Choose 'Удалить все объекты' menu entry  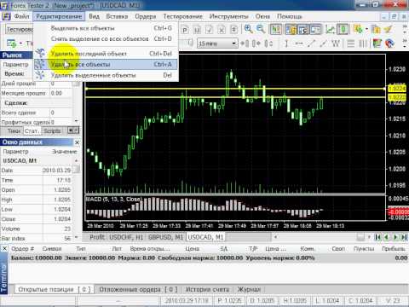(107, 64)
